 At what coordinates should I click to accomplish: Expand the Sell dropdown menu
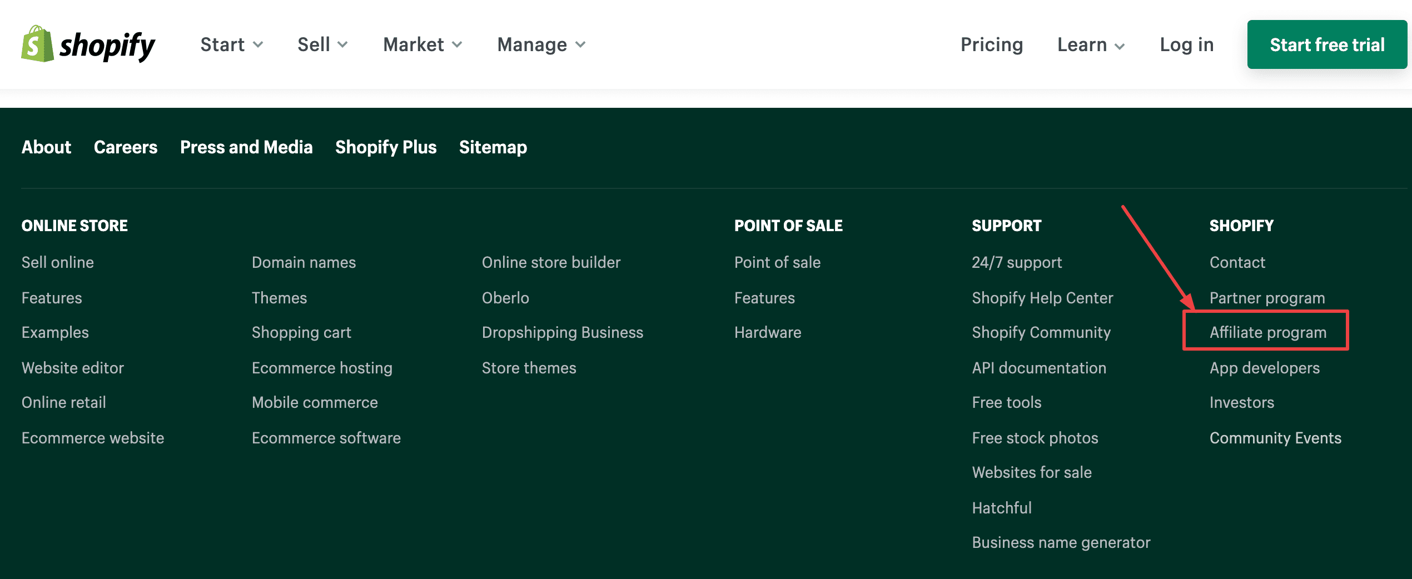(x=323, y=44)
